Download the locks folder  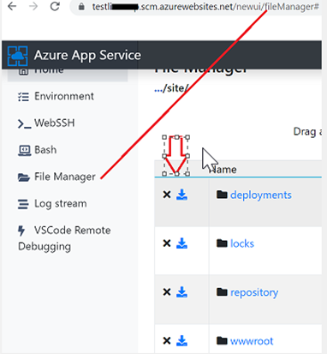(x=181, y=243)
